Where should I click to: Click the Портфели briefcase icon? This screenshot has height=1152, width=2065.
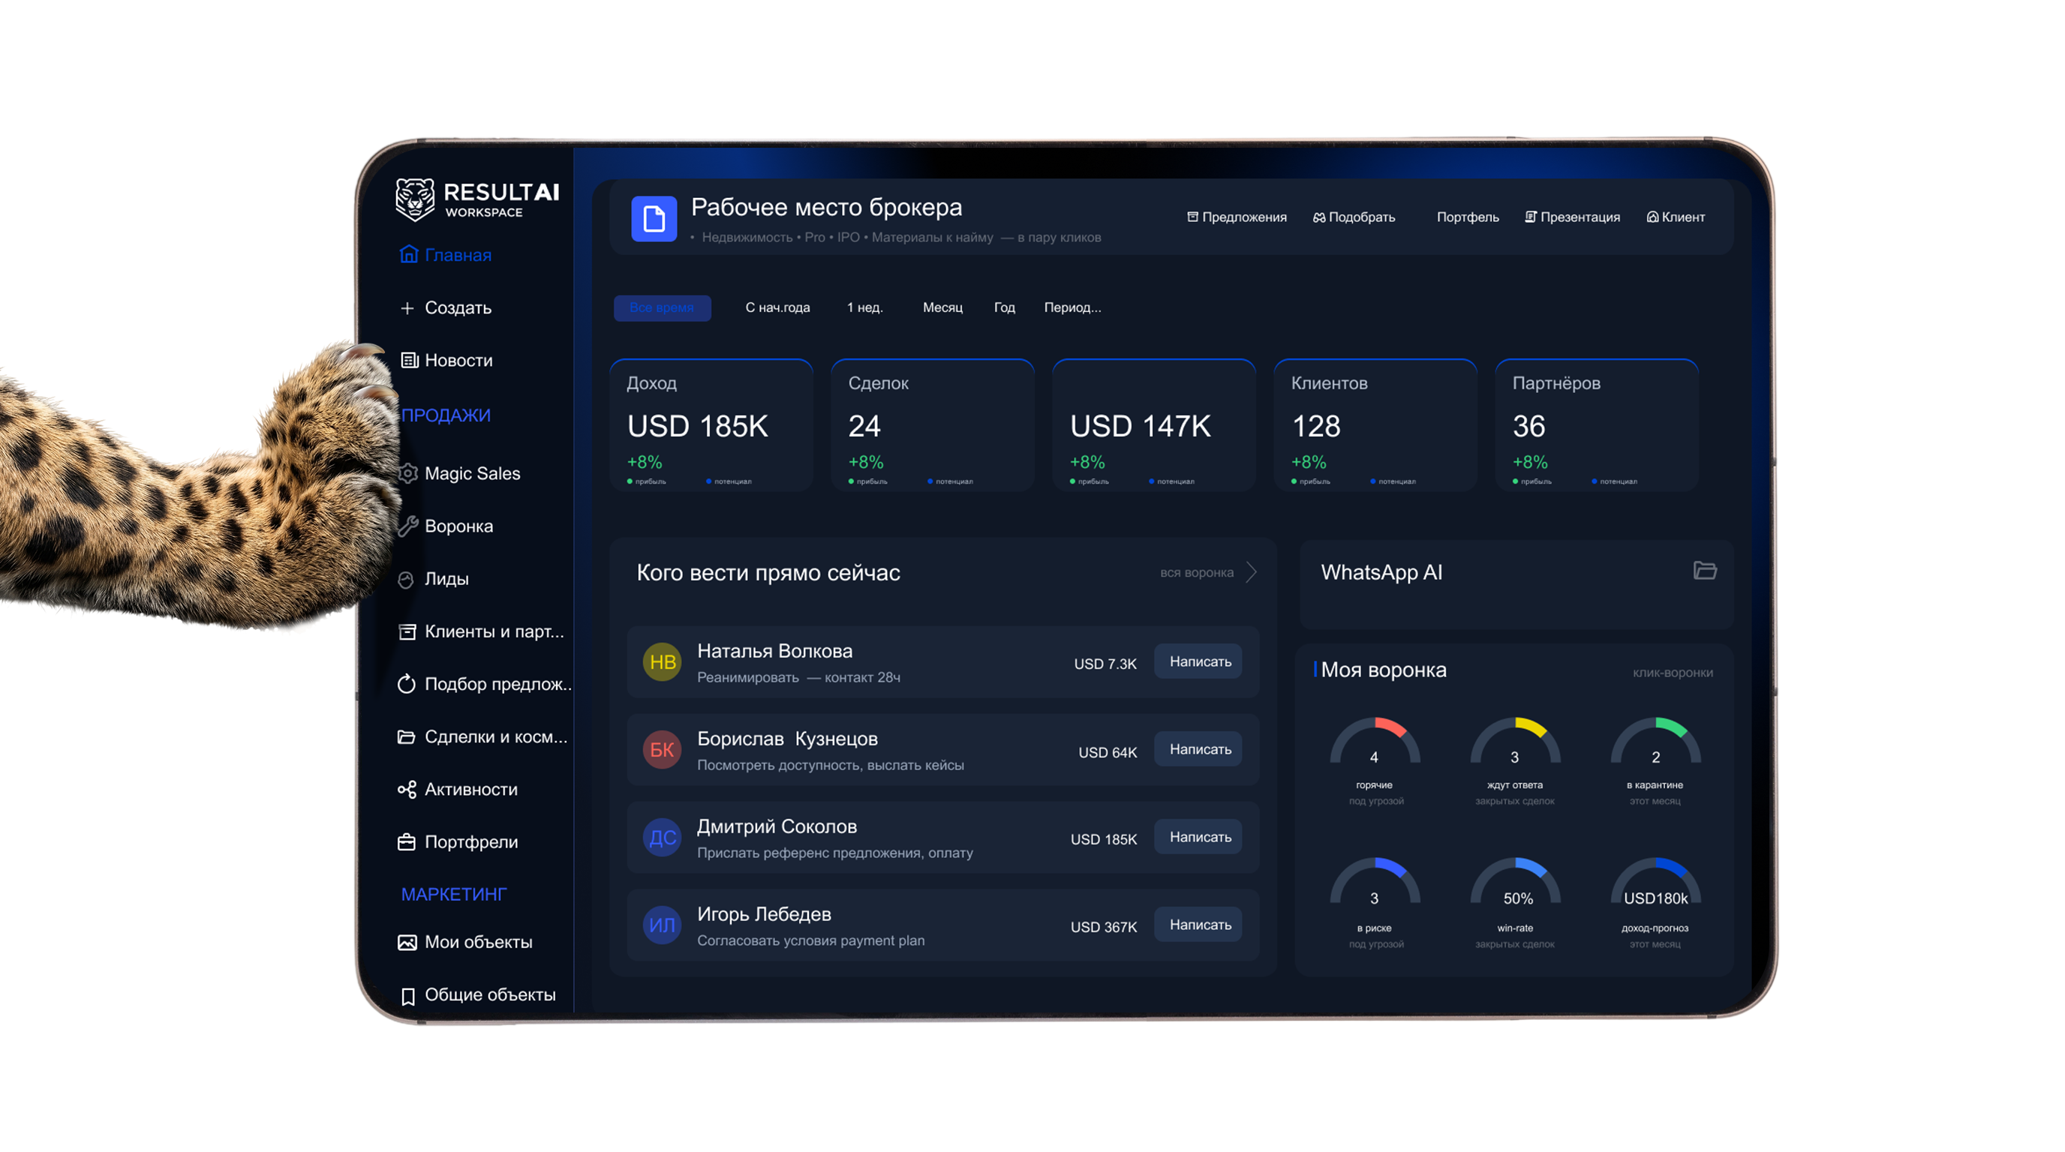pyautogui.click(x=407, y=843)
